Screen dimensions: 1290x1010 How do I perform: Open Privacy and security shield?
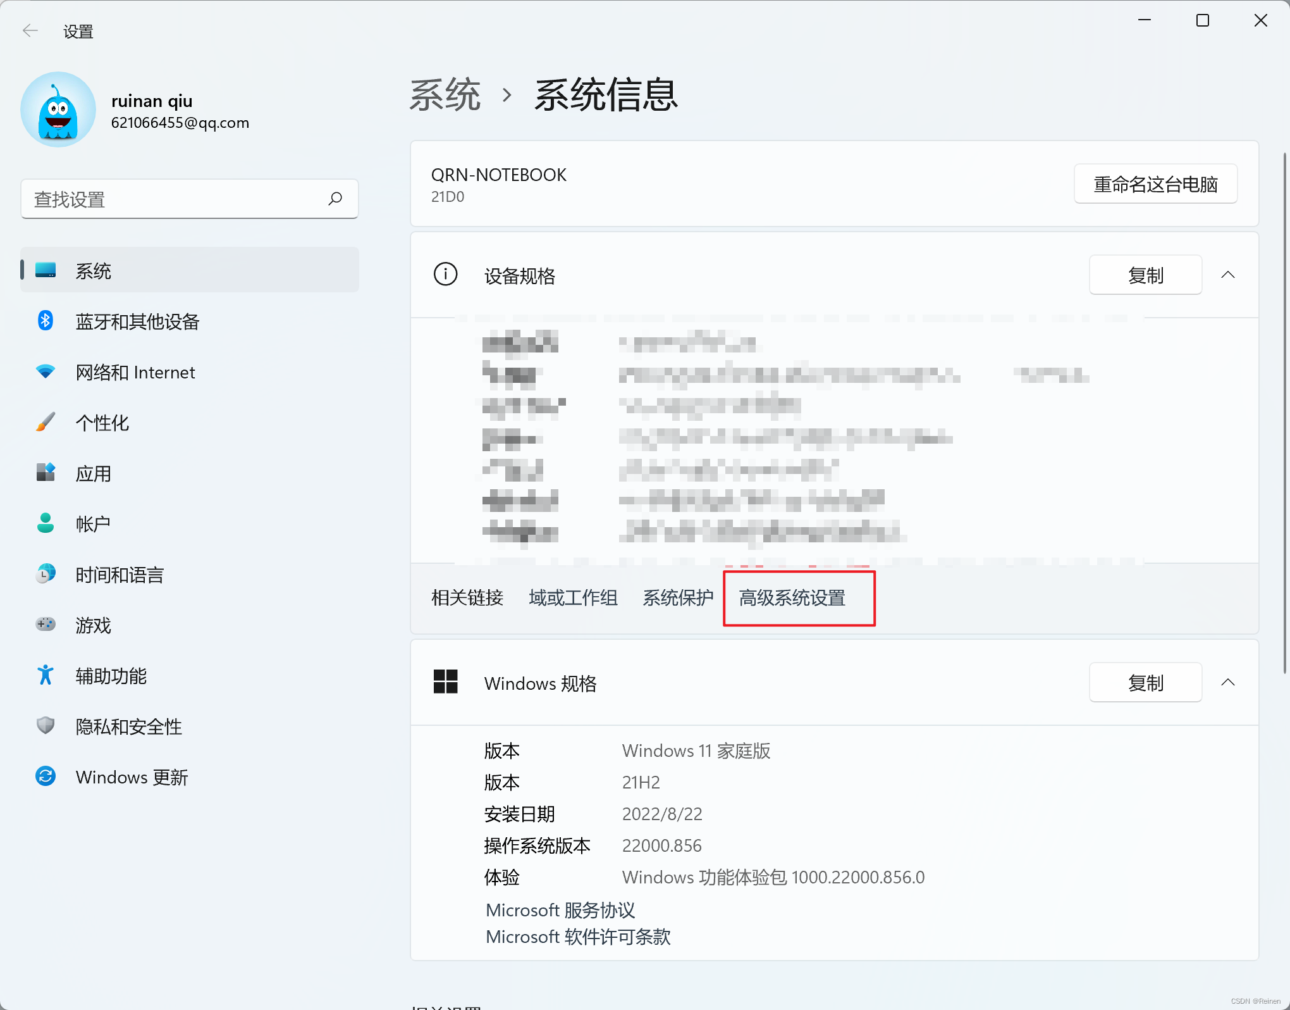(x=46, y=726)
